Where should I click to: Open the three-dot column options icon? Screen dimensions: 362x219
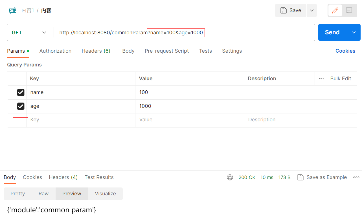[322, 79]
